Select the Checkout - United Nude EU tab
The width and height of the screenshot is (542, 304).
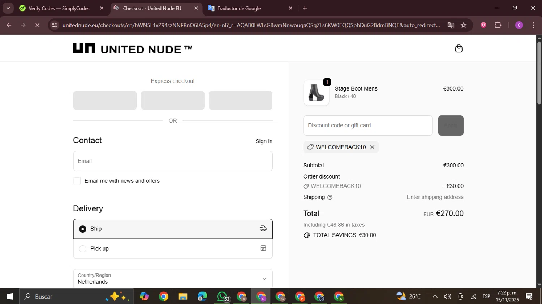pyautogui.click(x=152, y=8)
